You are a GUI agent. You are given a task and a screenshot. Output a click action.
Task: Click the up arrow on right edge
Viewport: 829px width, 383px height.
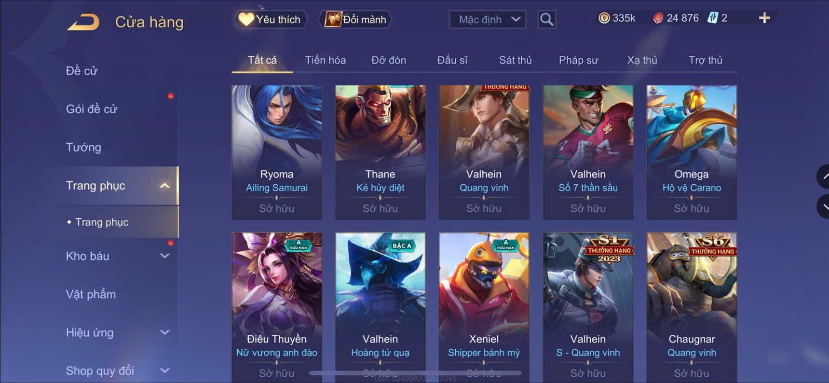click(x=824, y=177)
